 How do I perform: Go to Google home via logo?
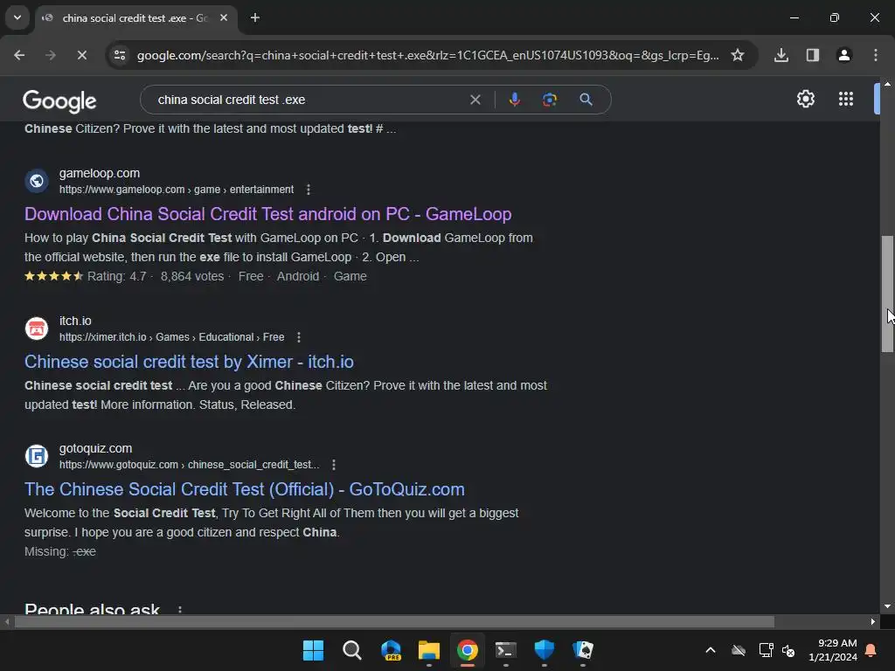[x=59, y=101]
